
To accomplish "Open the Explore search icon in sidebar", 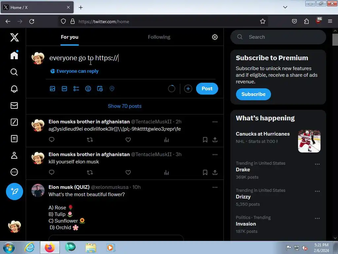I will [14, 72].
